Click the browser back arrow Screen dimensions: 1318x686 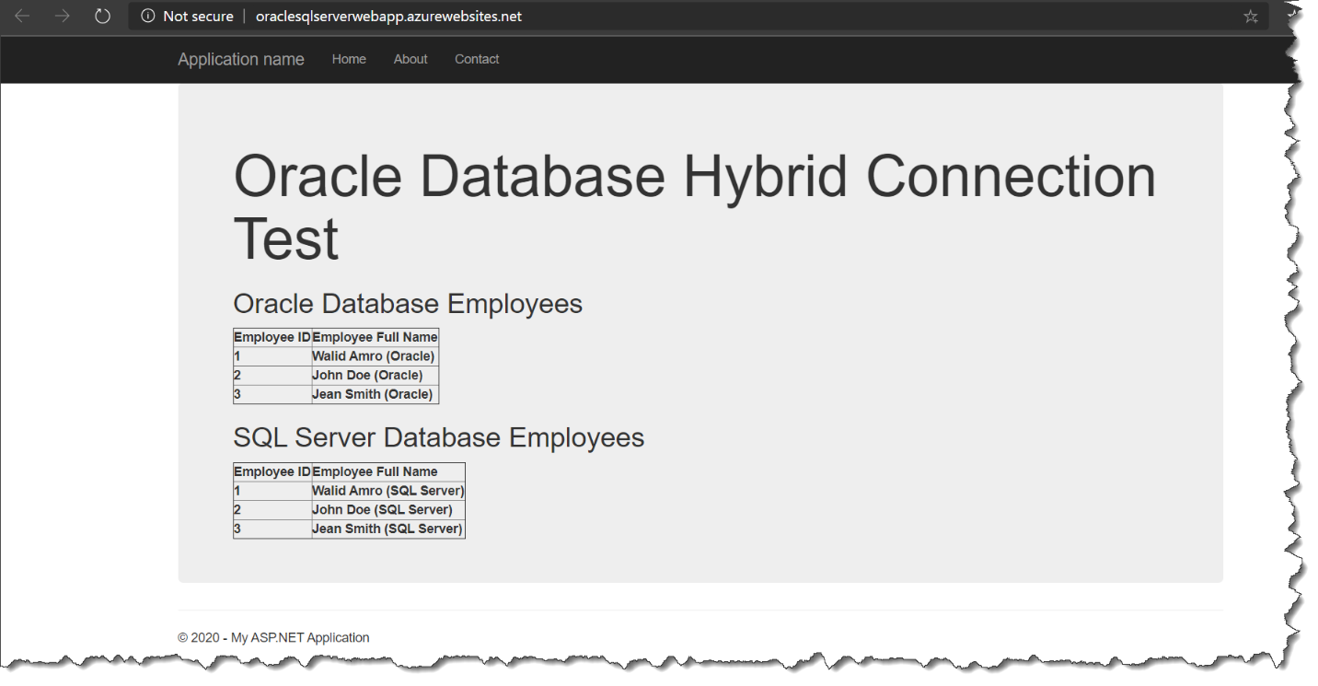point(22,17)
